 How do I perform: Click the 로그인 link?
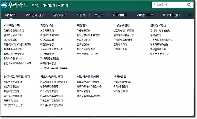point(36,5)
